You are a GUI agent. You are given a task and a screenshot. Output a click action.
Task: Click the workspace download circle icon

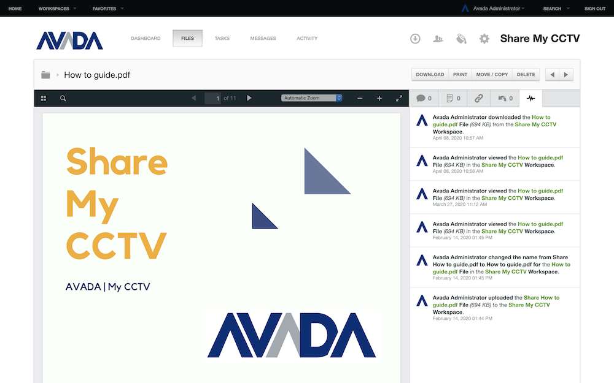415,39
